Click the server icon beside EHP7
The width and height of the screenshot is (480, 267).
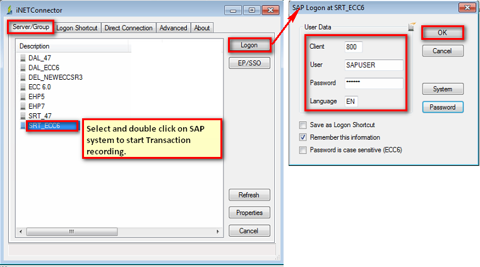(23, 106)
